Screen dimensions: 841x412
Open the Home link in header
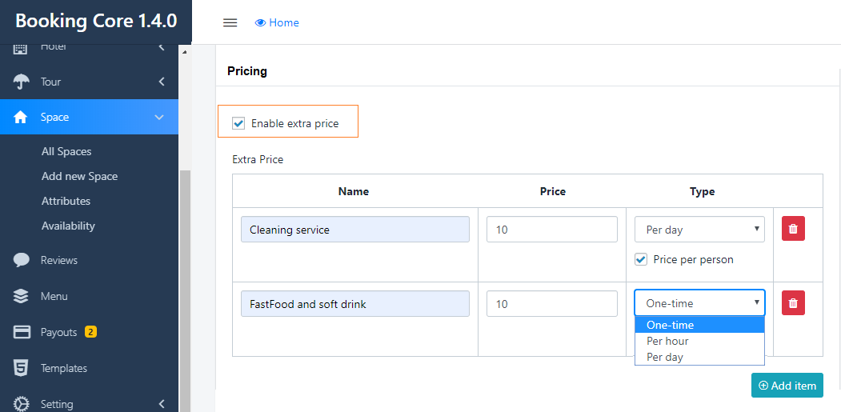[x=277, y=22]
